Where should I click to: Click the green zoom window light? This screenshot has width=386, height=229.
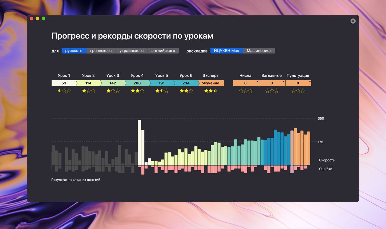43,18
